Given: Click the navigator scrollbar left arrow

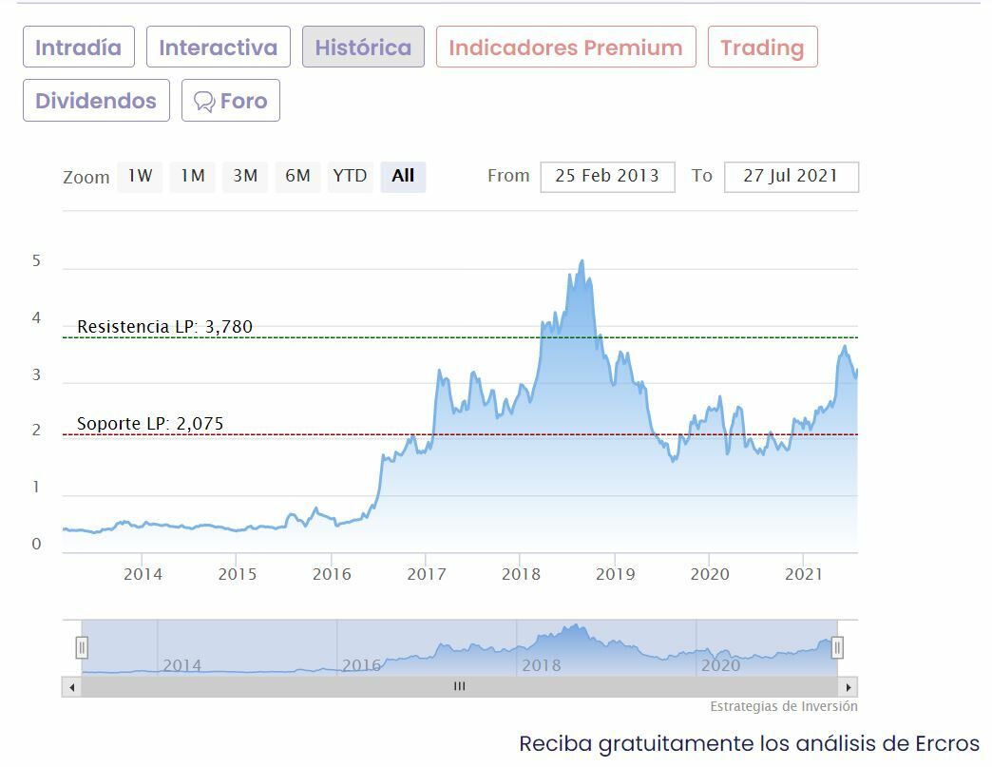Looking at the screenshot, I should (72, 687).
